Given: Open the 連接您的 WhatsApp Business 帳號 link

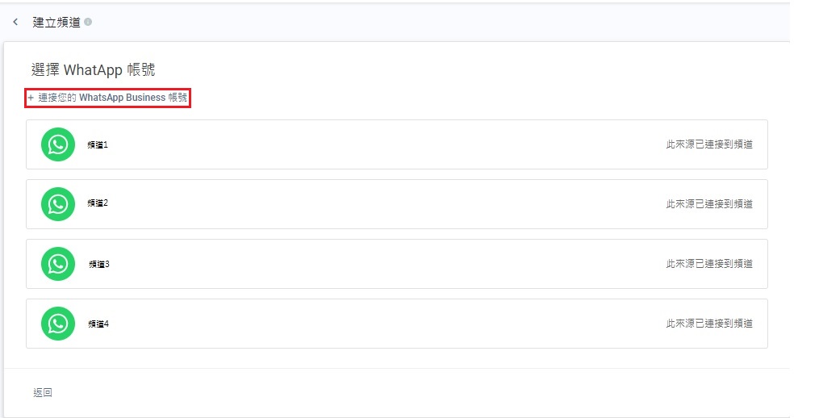Looking at the screenshot, I should [x=113, y=98].
